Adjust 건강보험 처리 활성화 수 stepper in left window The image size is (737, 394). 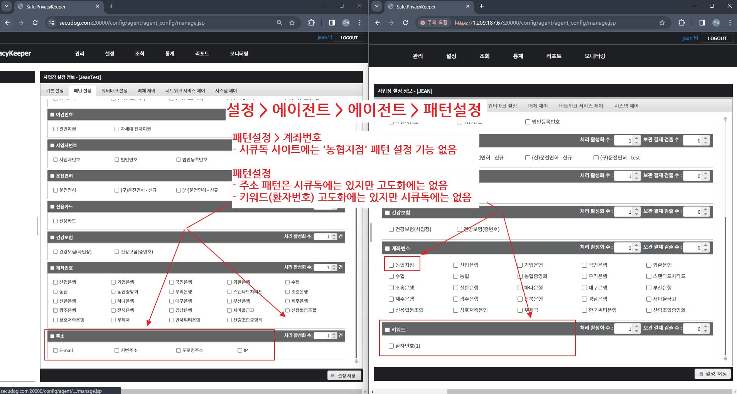334,237
